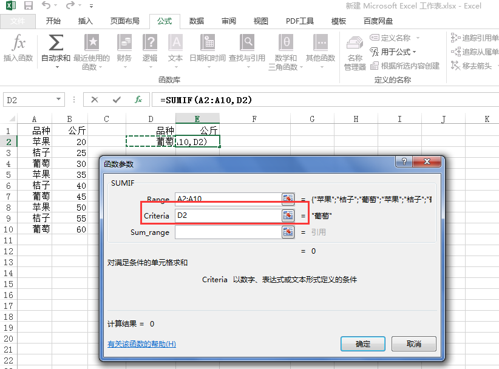The width and height of the screenshot is (499, 369).
Task: Open the File (文件) tab
Action: pyautogui.click(x=17, y=21)
